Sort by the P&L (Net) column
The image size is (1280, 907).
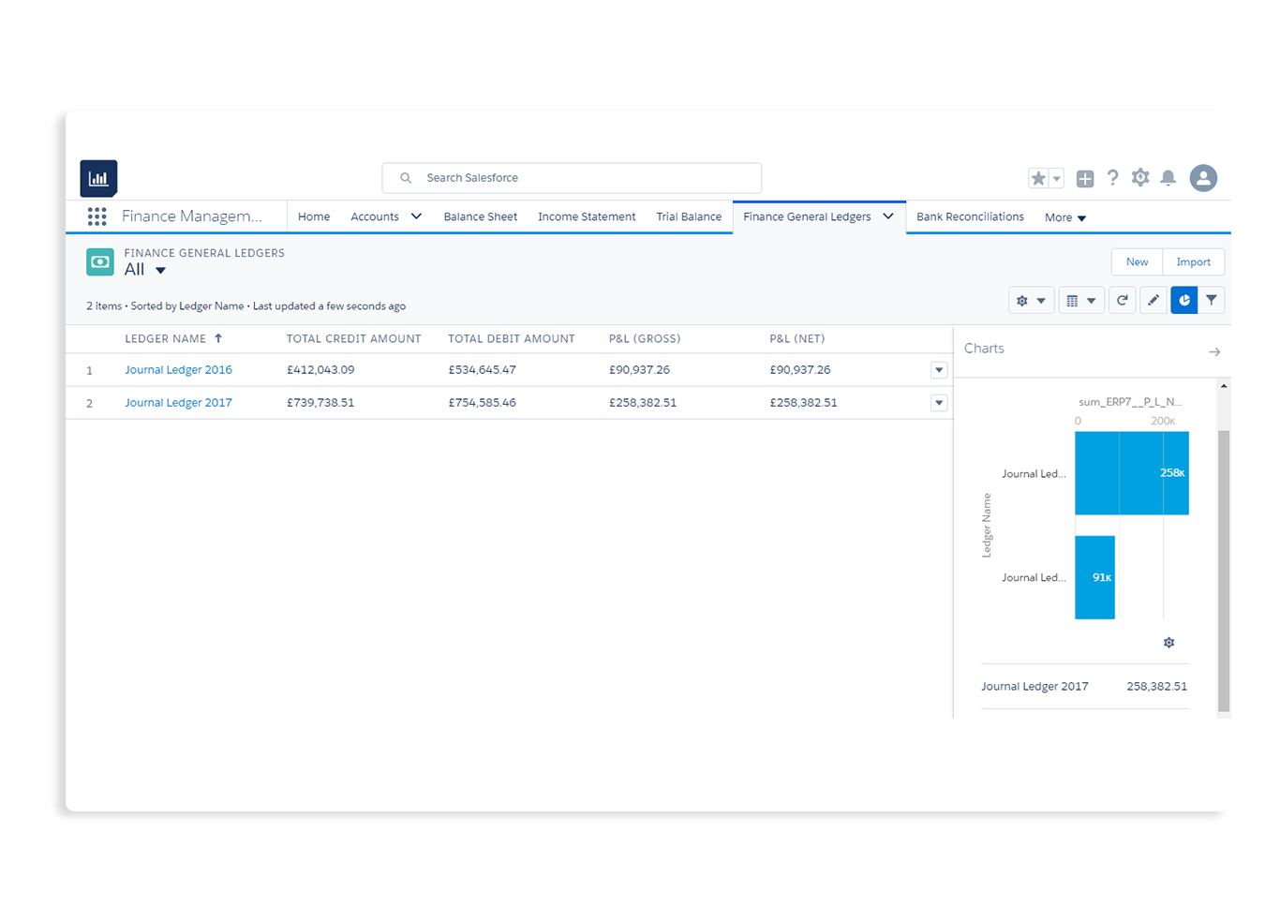tap(797, 338)
